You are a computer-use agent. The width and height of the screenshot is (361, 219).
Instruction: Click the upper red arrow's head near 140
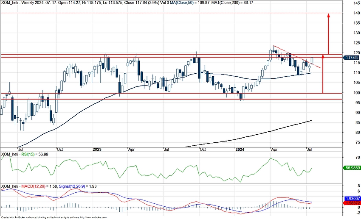[328, 16]
